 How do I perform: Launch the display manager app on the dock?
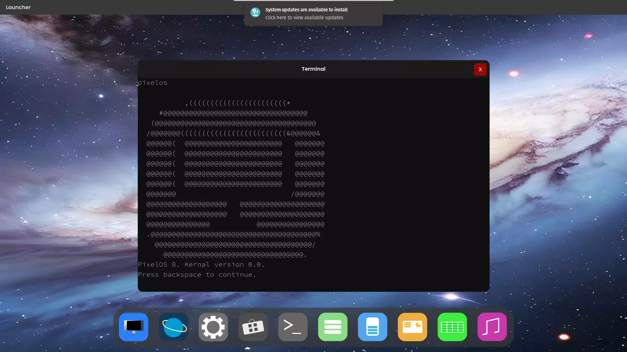click(133, 327)
